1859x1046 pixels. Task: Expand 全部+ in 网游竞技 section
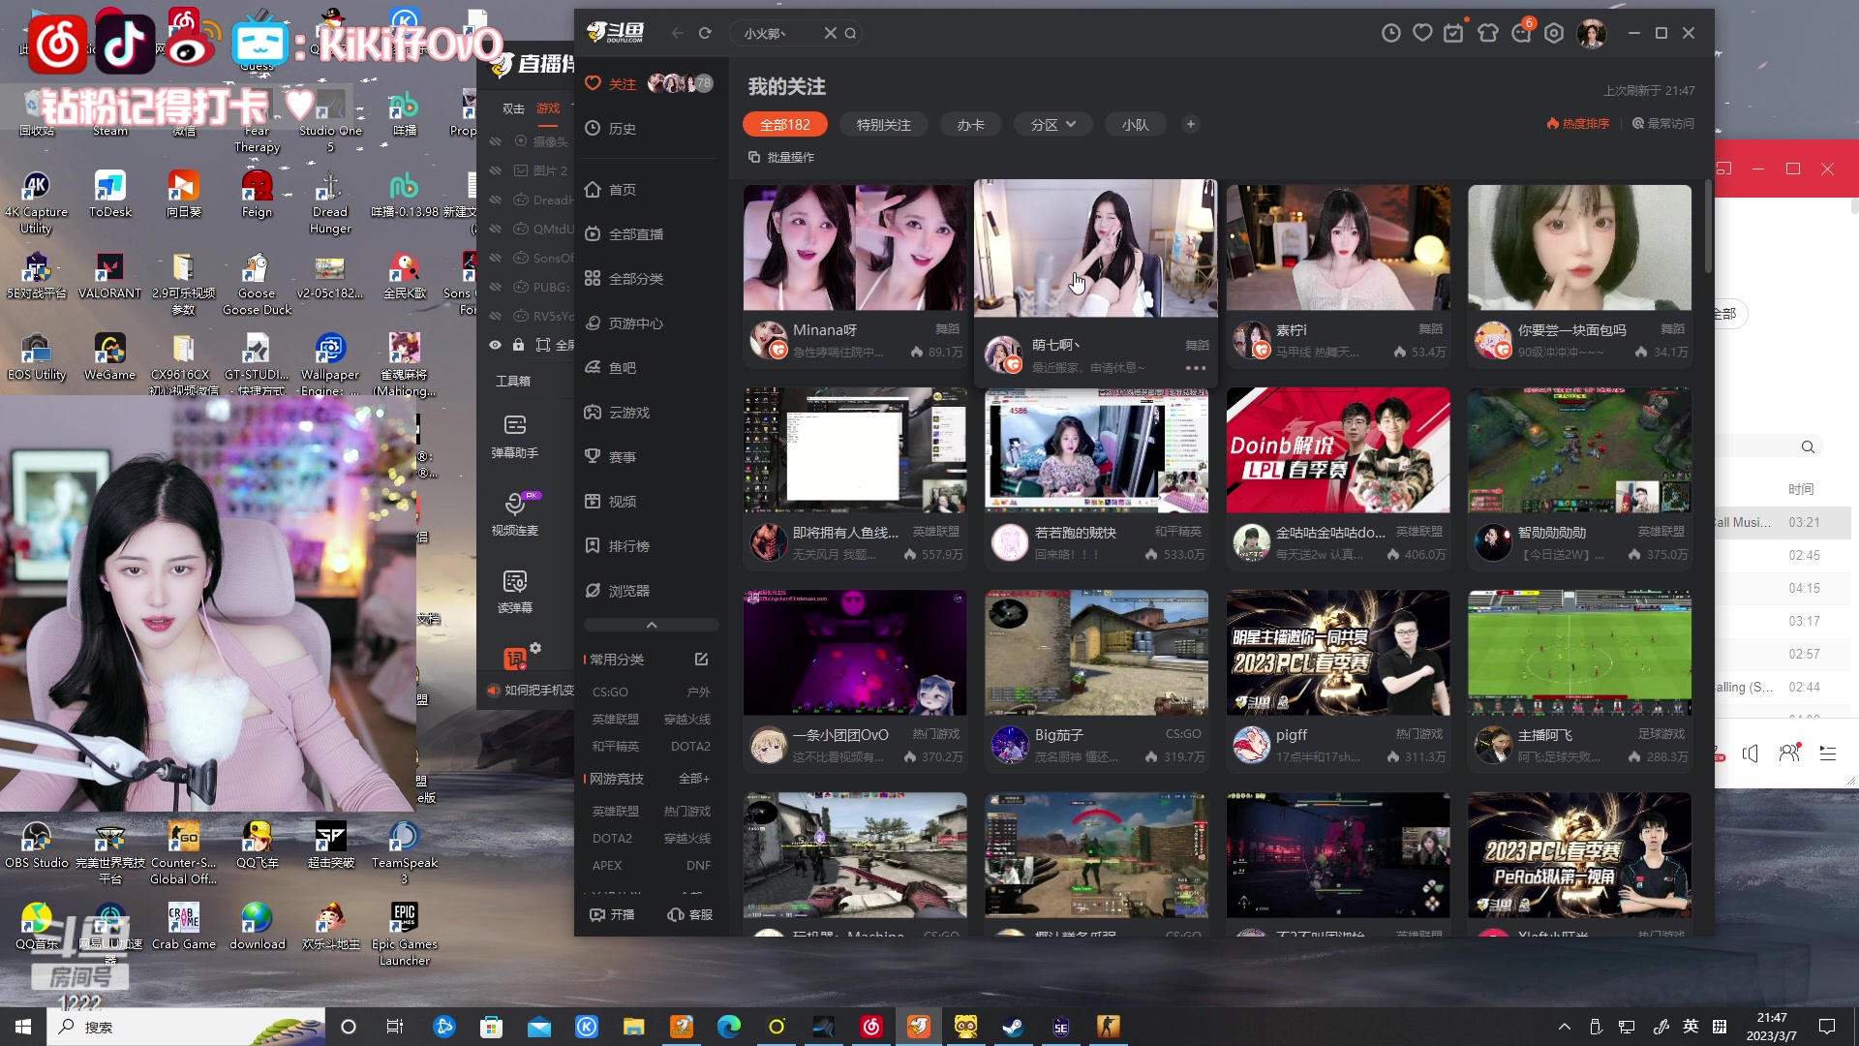pyautogui.click(x=694, y=779)
